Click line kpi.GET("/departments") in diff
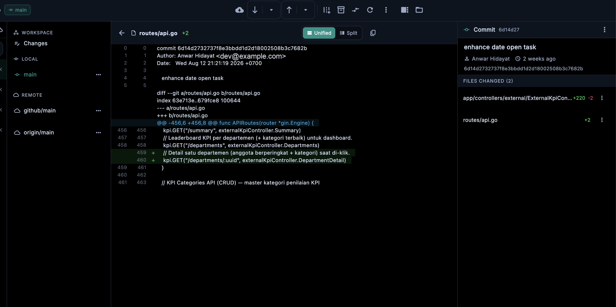Screen dimensions: 616x307 coord(241,145)
